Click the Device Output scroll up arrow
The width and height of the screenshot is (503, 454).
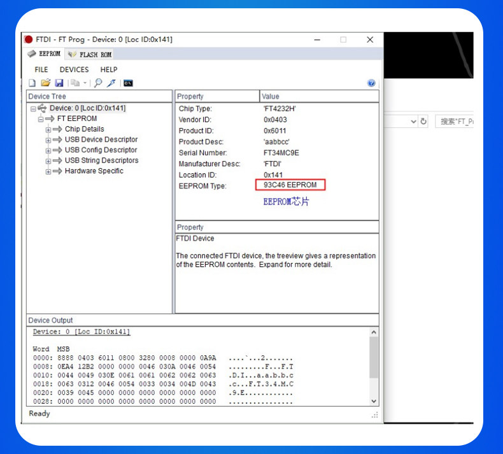pyautogui.click(x=374, y=332)
